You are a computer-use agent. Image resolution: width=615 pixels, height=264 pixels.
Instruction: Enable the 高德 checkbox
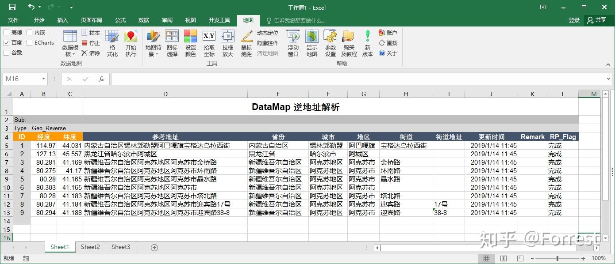(7, 33)
